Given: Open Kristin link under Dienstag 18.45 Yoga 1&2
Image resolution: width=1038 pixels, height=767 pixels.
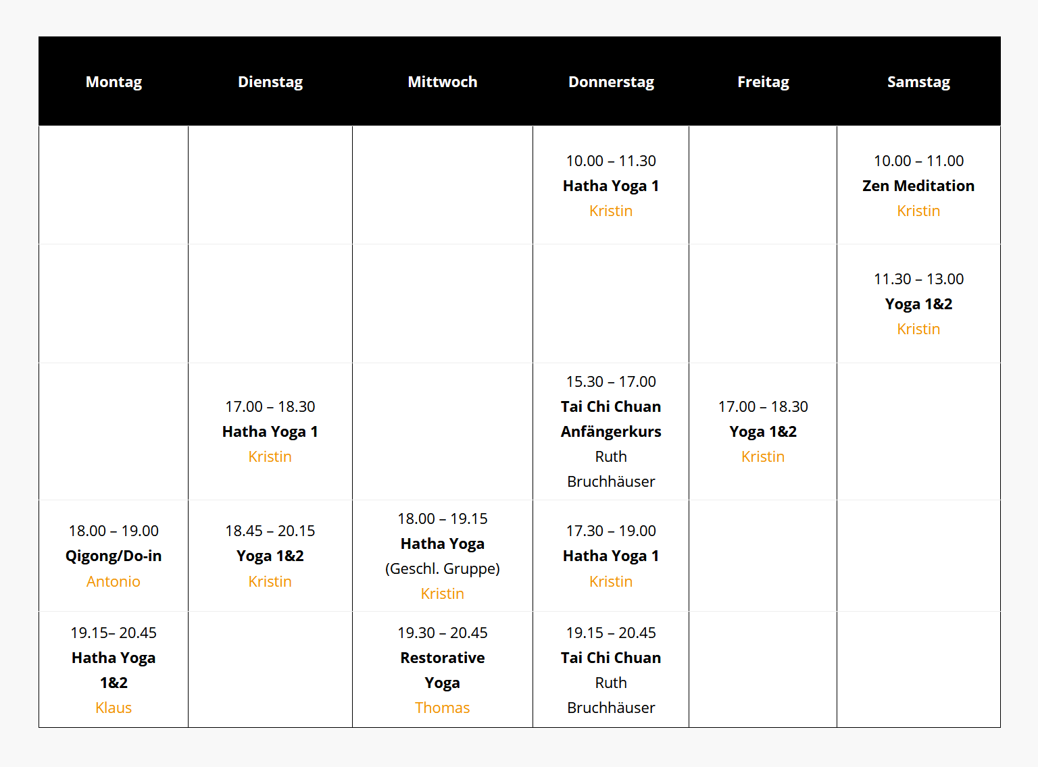Looking at the screenshot, I should (x=270, y=581).
